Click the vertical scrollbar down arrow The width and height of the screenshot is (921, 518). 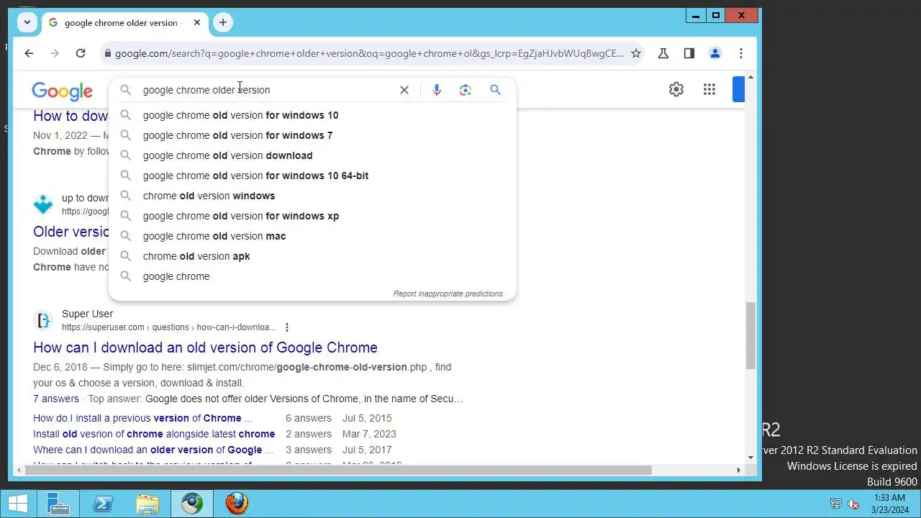(750, 458)
